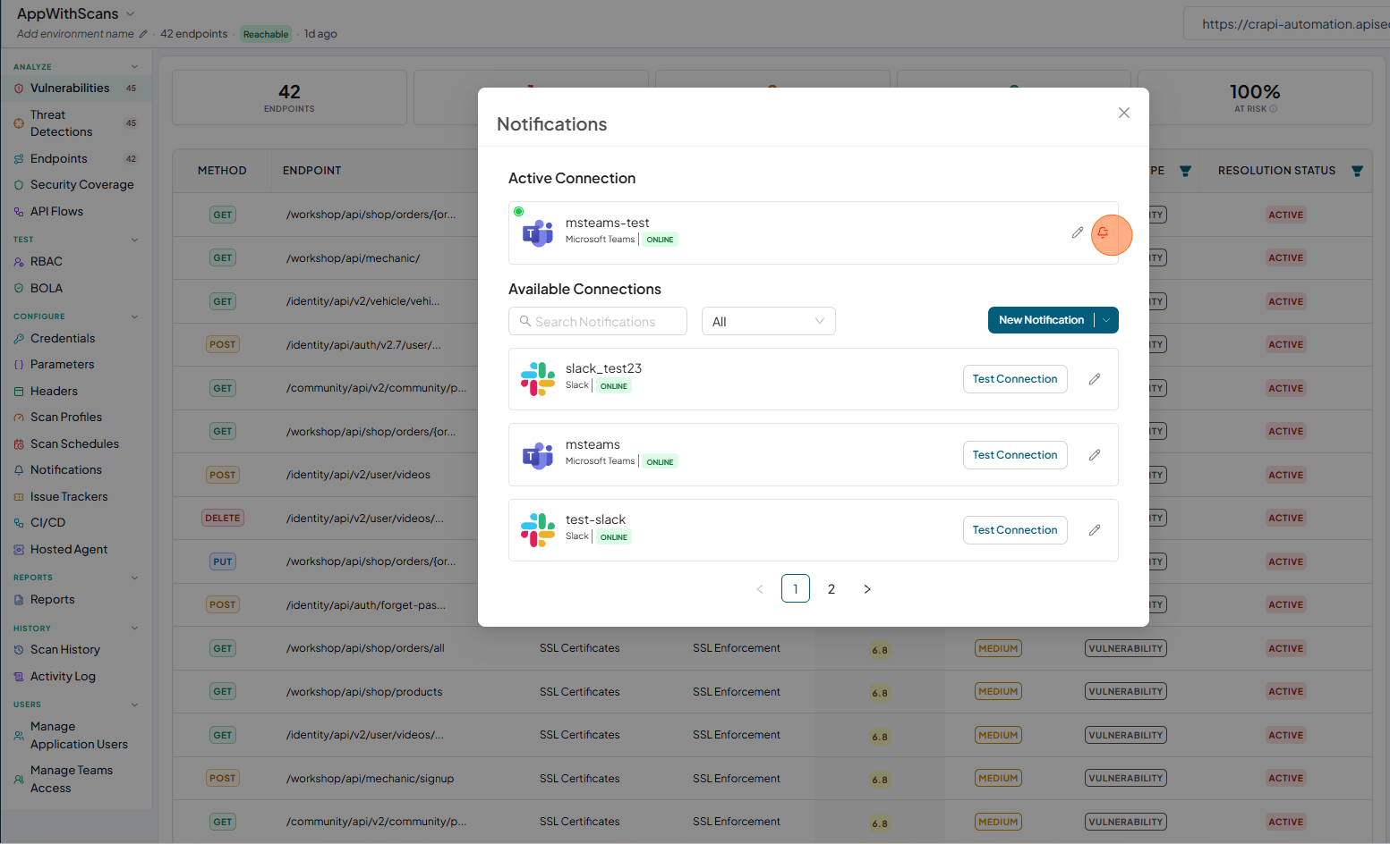This screenshot has height=844, width=1390.
Task: Test connection for test-slack
Action: (x=1015, y=530)
